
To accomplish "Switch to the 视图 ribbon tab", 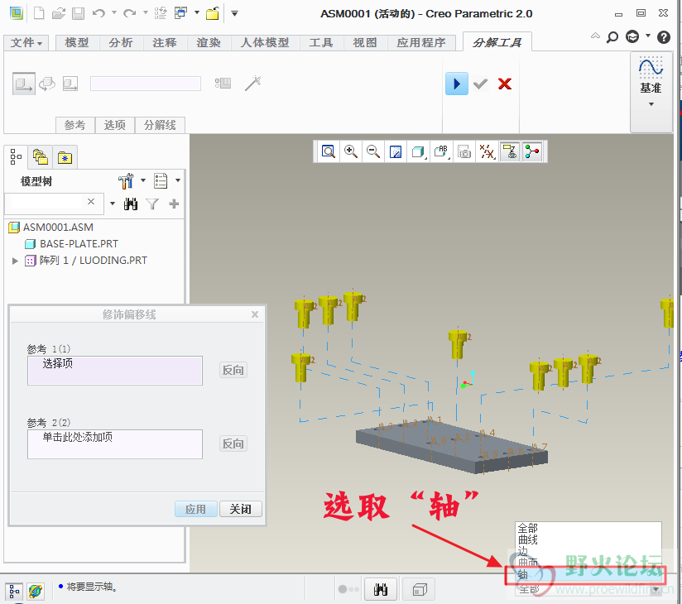I will [365, 43].
